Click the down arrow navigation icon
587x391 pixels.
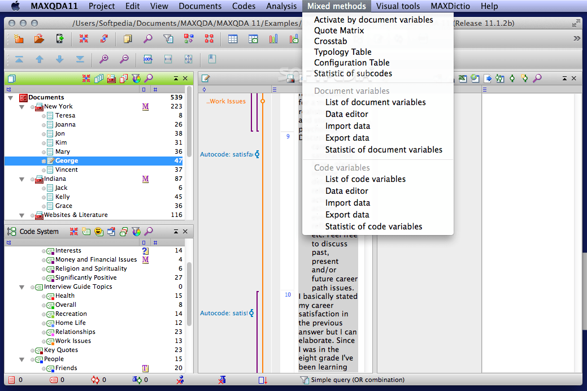coord(59,59)
